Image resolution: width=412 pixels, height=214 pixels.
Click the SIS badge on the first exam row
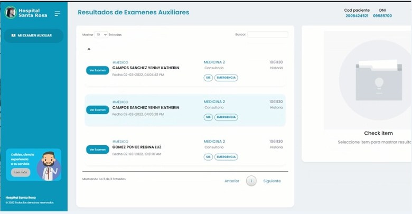coord(208,78)
